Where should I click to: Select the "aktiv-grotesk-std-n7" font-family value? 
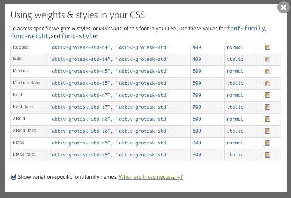pyautogui.click(x=80, y=95)
